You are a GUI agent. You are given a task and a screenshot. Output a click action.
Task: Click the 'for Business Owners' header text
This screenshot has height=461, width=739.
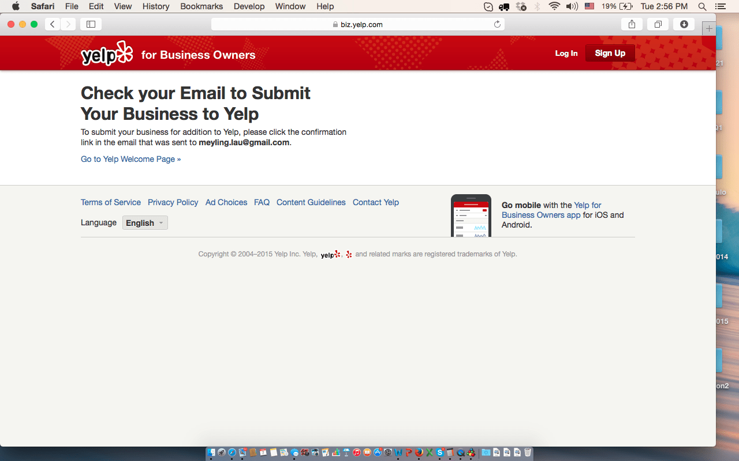coord(198,55)
